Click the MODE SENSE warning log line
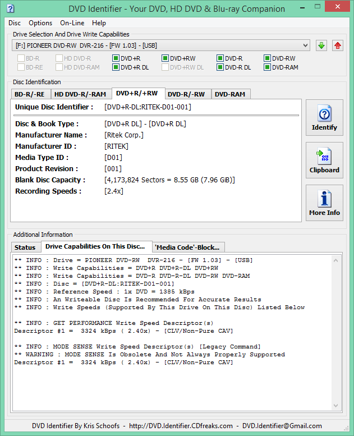 150,355
